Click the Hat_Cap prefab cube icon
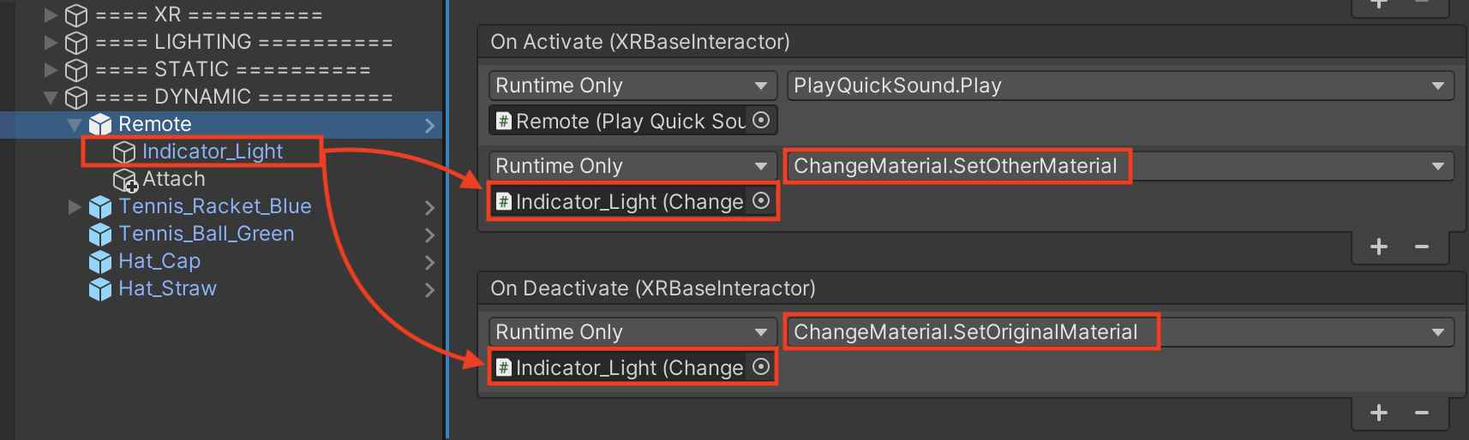The height and width of the screenshot is (440, 1469). [x=100, y=262]
